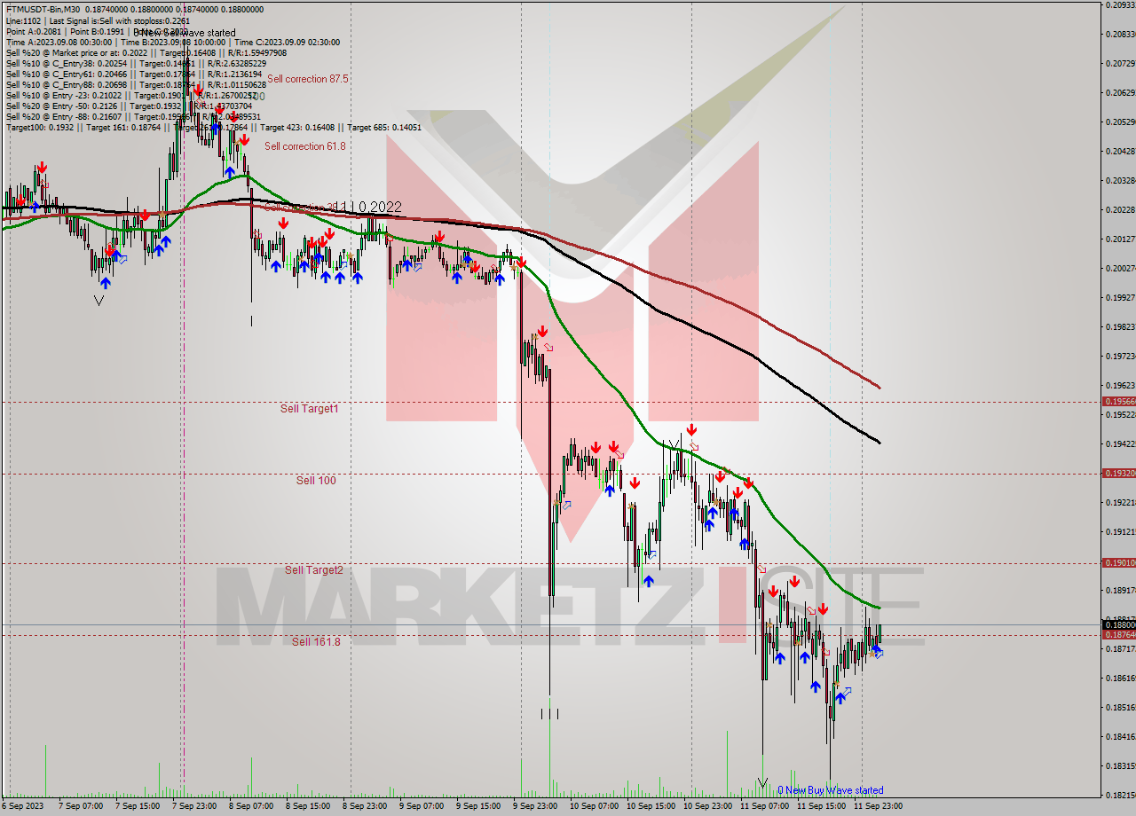Screen dimensions: 1136x816
Task: Click the '11 Sep 07:00' time axis label
Action: click(765, 806)
